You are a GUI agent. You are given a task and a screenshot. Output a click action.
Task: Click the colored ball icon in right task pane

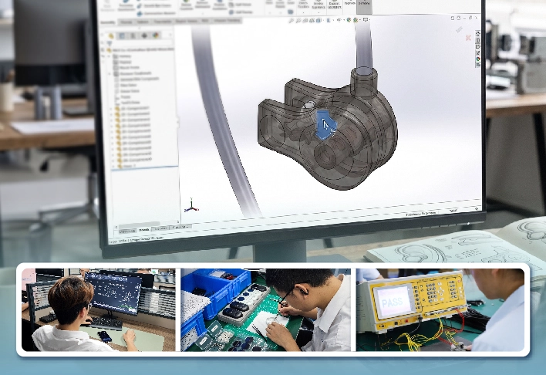pyautogui.click(x=478, y=59)
